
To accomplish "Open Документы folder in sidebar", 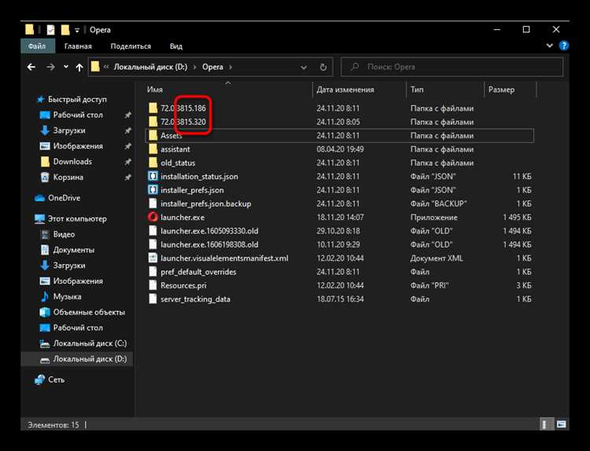I will [x=73, y=250].
